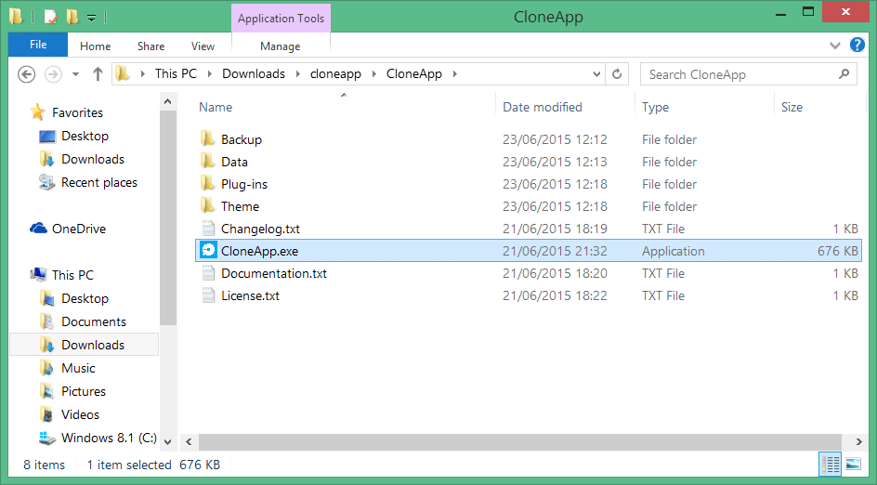The height and width of the screenshot is (485, 877).
Task: Open the Explorer help question mark icon
Action: click(x=857, y=45)
